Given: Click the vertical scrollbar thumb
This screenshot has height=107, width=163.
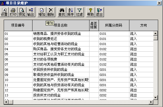Looking at the screenshot, I should click(156, 38).
